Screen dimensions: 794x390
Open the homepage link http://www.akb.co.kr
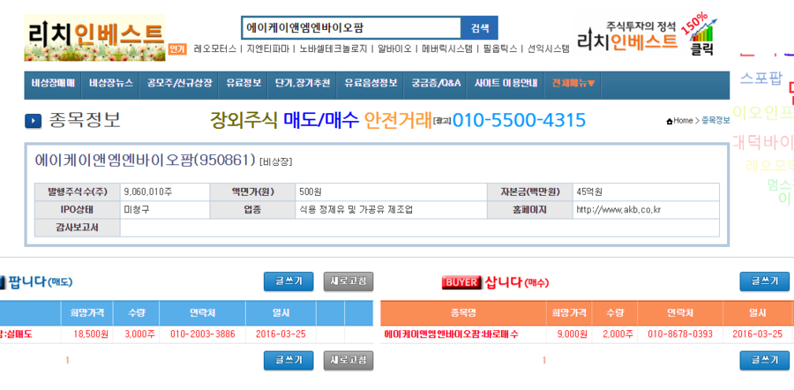pyautogui.click(x=618, y=210)
